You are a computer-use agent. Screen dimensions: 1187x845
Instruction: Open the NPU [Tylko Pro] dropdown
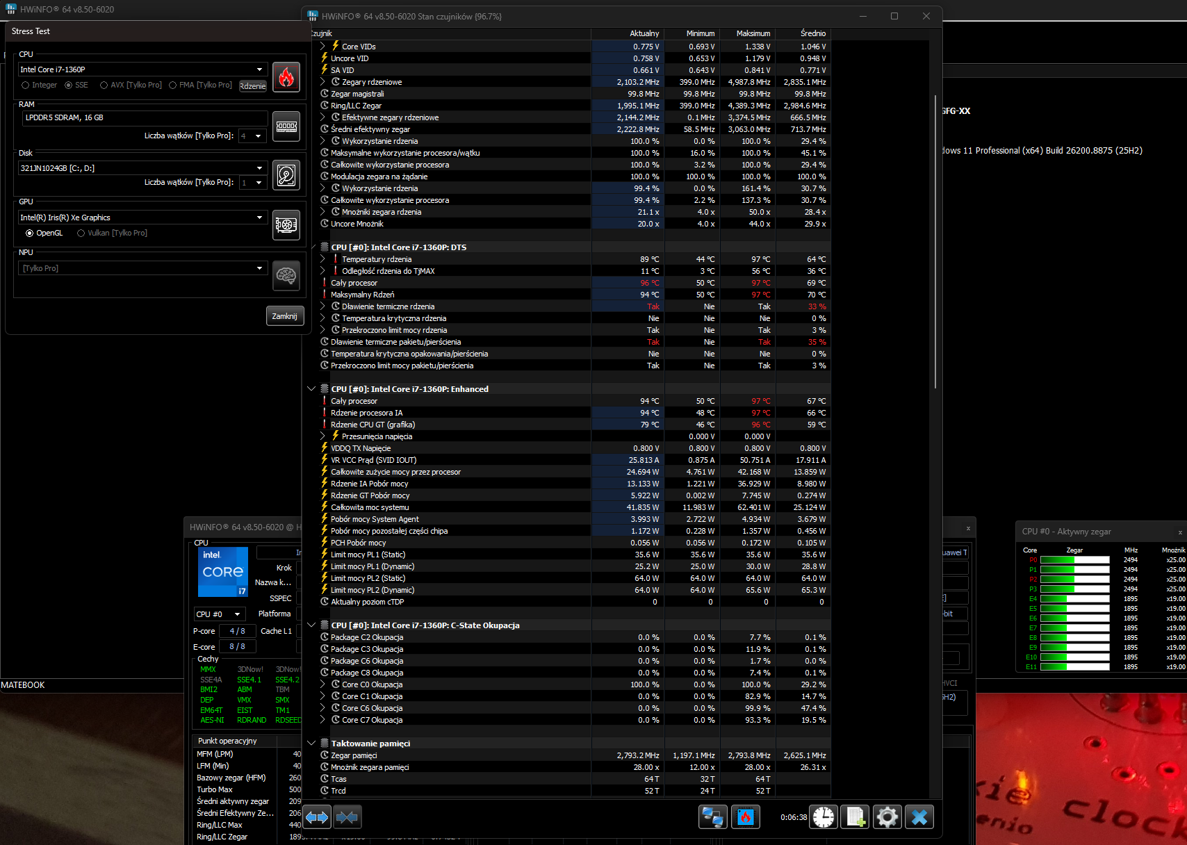142,268
